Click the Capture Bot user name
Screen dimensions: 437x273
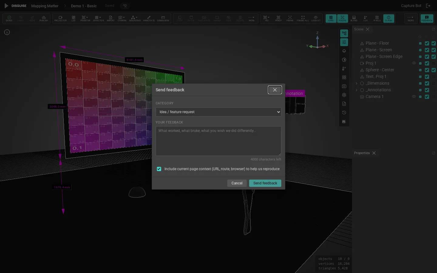pos(411,6)
